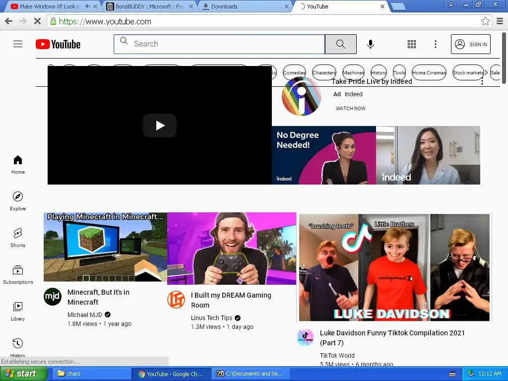Select the Stock markets filter chip
This screenshot has width=508, height=381.
pyautogui.click(x=468, y=72)
